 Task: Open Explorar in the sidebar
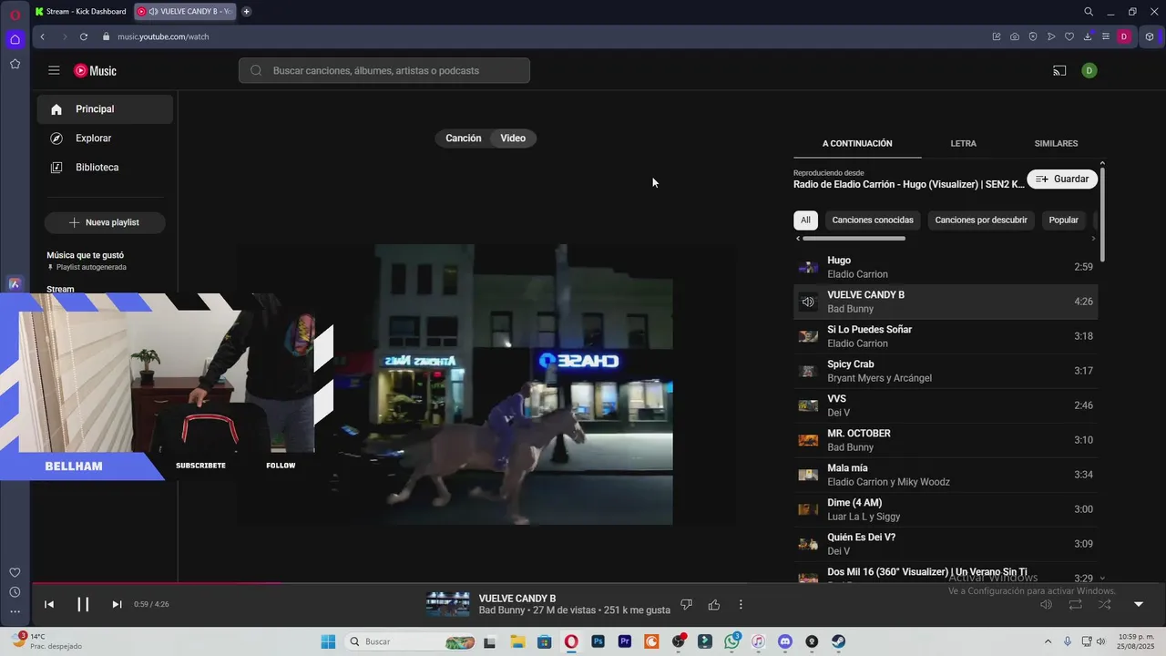tap(105, 138)
